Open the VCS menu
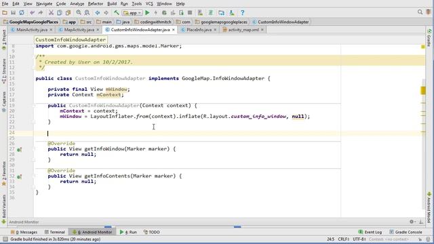Image resolution: width=434 pixels, height=244 pixels. (149, 4)
